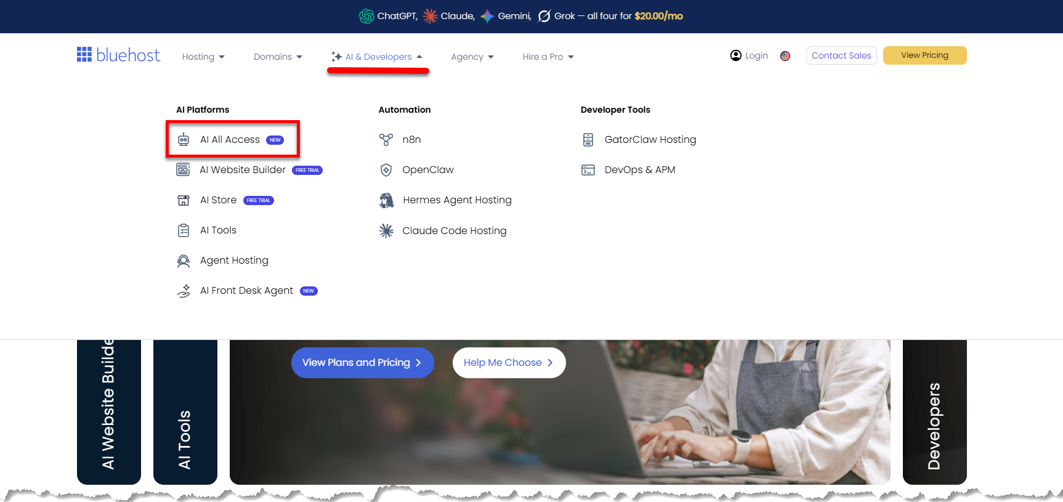This screenshot has width=1063, height=502.
Task: Click the DevOps & APM terminal icon
Action: pos(588,170)
